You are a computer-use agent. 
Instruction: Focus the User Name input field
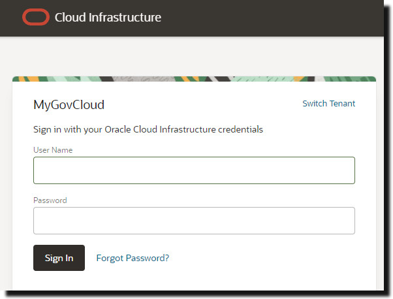pos(194,170)
